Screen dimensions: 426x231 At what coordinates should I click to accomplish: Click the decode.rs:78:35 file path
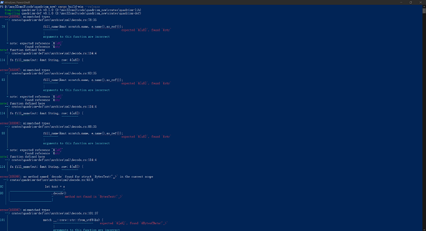pos(54,20)
